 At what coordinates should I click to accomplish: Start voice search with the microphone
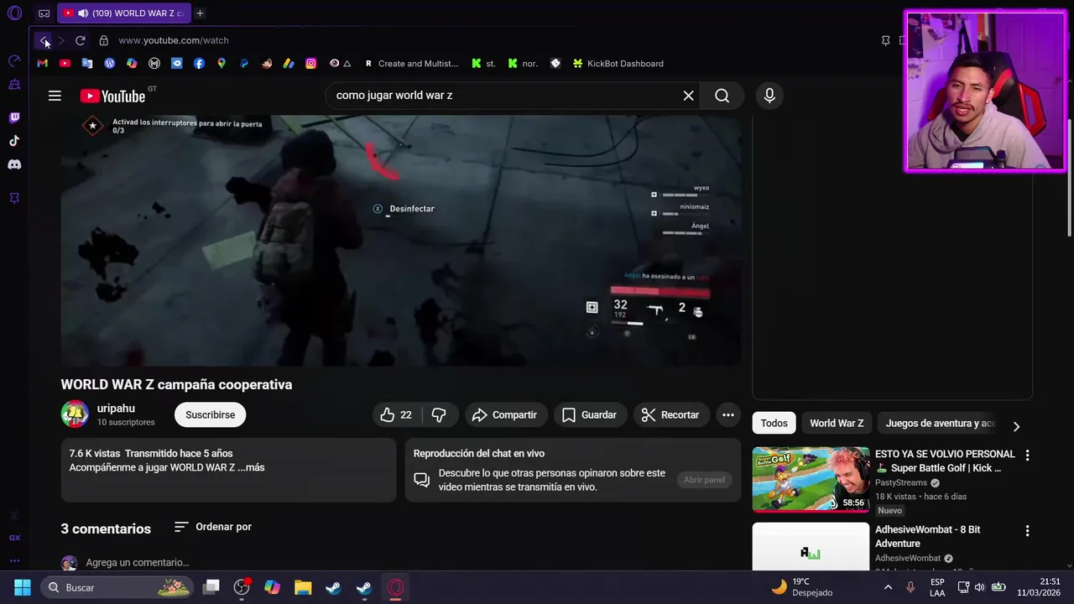769,96
